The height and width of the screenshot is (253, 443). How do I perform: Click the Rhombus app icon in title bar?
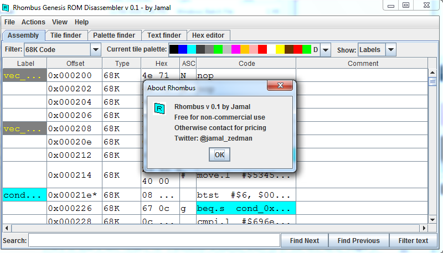pos(6,8)
